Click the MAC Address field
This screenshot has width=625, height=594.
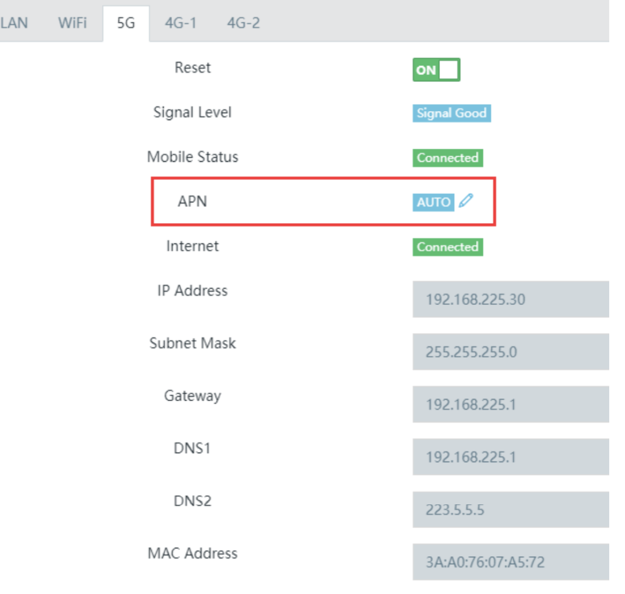[x=510, y=562]
